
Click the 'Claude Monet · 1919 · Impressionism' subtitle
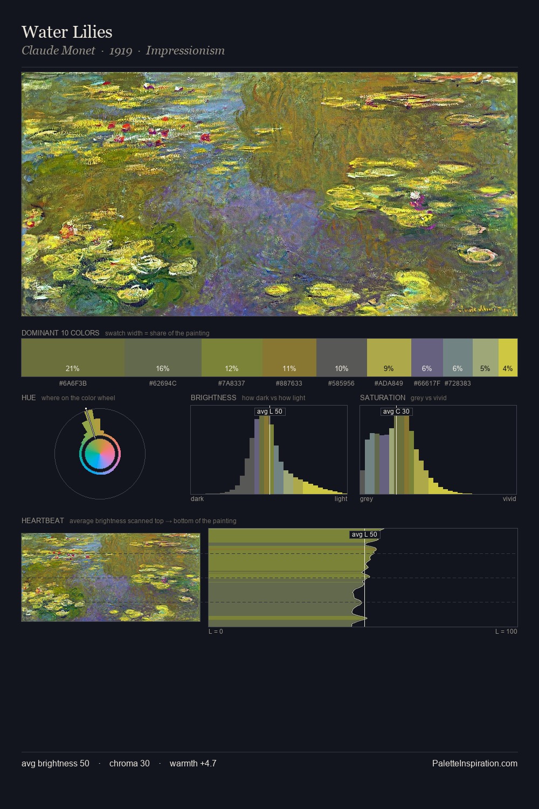pos(123,51)
